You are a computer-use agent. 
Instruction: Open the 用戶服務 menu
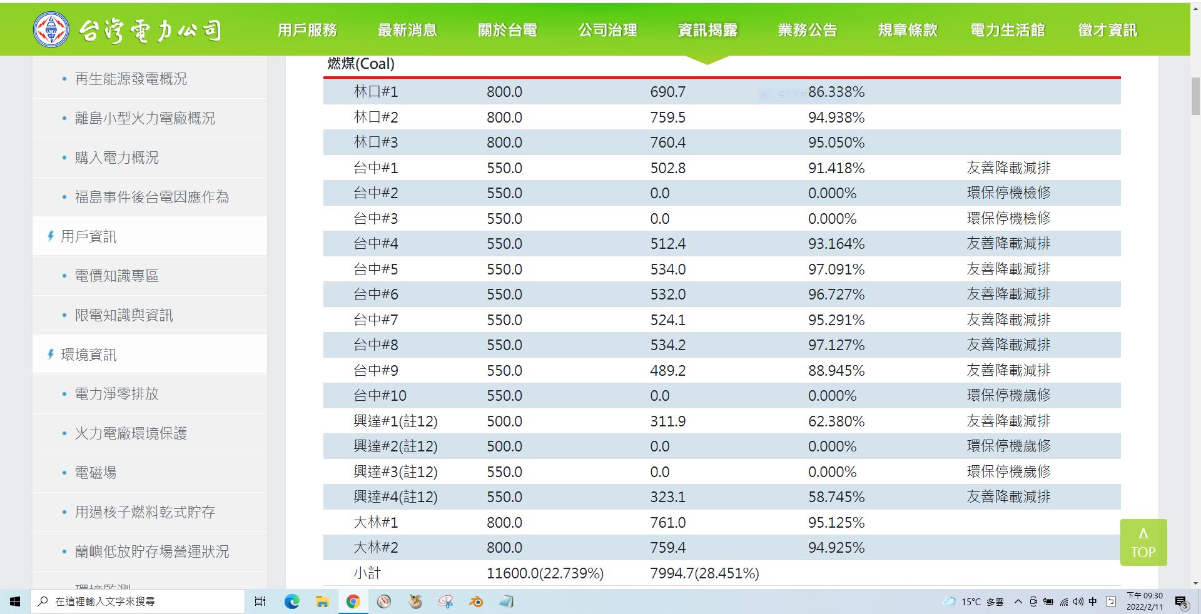pos(307,30)
